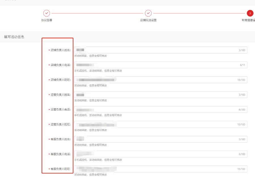The height and width of the screenshot is (178, 255).
Task: Select the 客服负责人旺旺 input field
Action: point(160,169)
